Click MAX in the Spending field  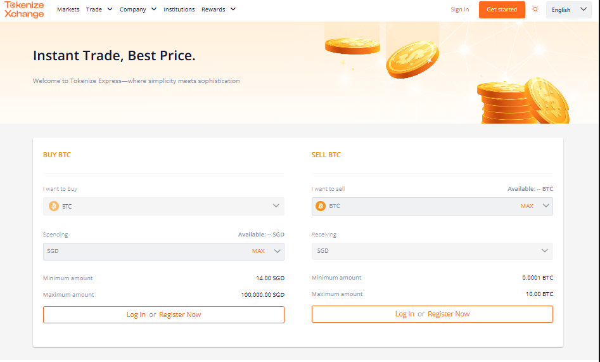coord(259,251)
